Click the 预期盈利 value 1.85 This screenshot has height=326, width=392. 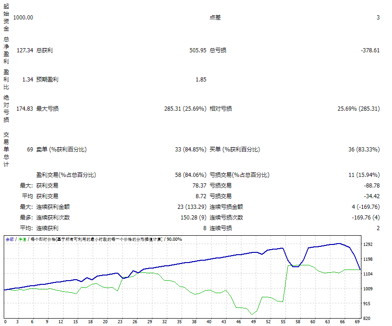[201, 79]
